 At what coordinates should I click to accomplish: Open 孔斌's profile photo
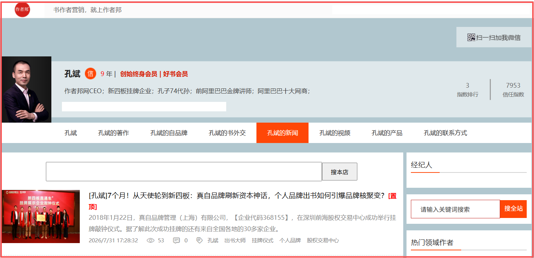[27, 90]
